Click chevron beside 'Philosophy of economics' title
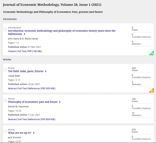Screen dimensions: 156x143 tap(60, 102)
